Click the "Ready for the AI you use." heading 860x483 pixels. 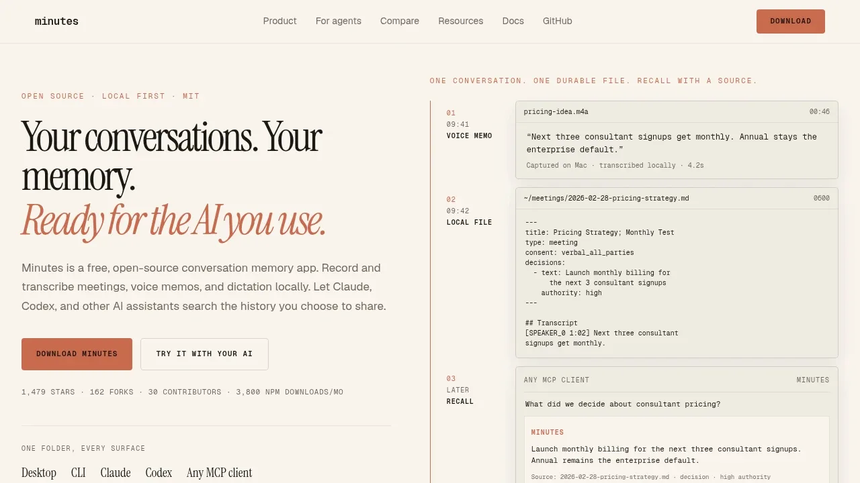(173, 220)
